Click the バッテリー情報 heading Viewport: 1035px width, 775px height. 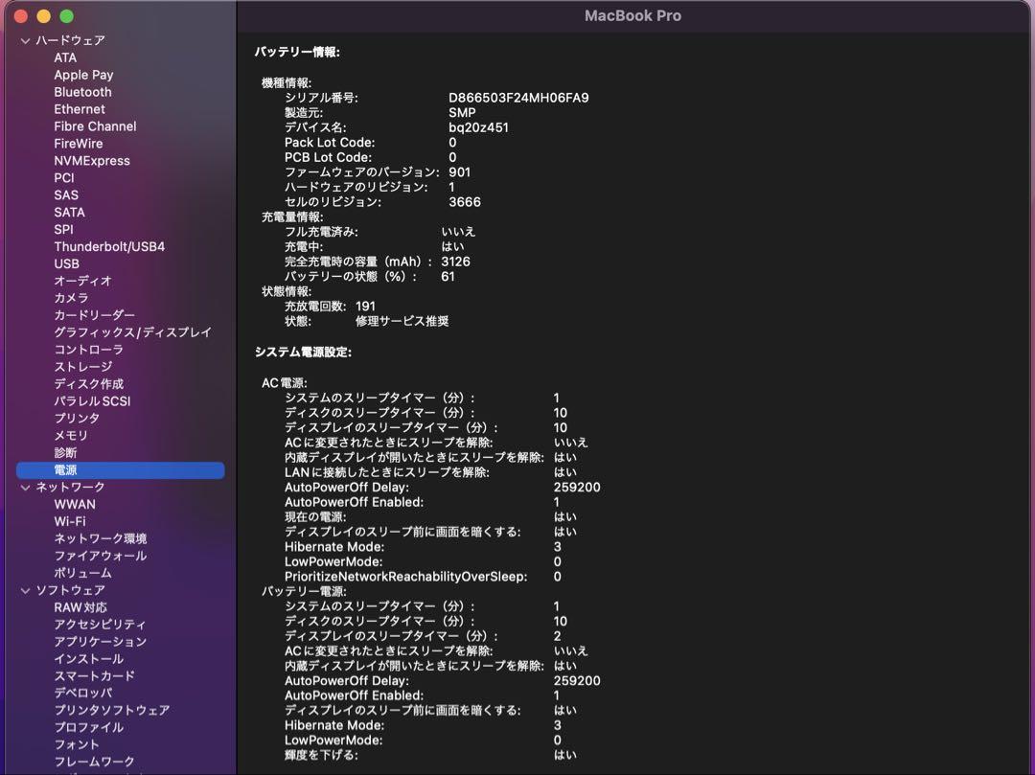[297, 52]
